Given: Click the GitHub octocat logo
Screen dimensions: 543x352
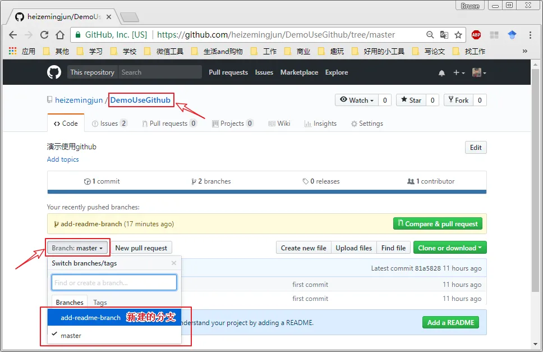Looking at the screenshot, I should [54, 72].
